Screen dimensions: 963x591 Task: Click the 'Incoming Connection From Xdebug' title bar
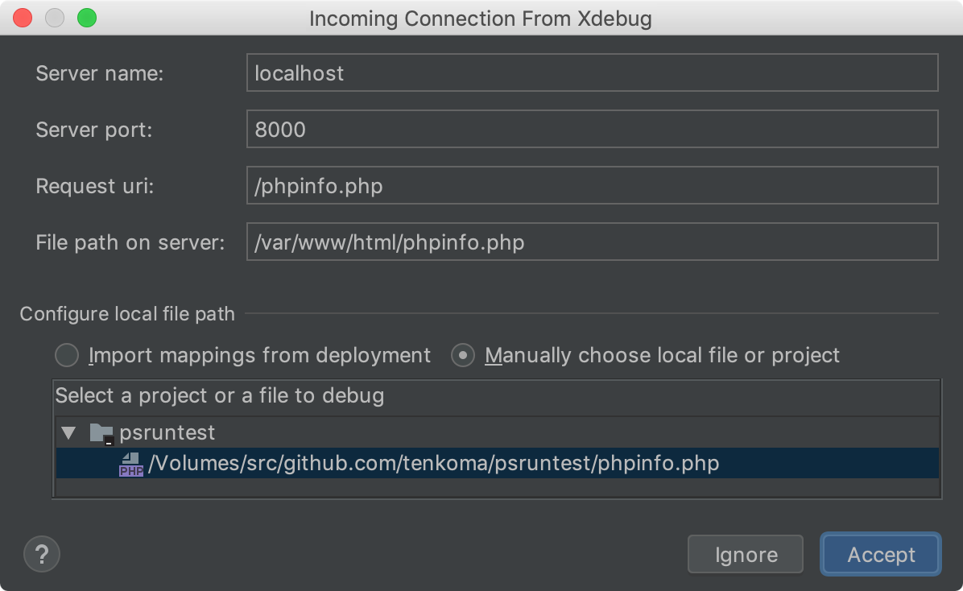point(481,19)
